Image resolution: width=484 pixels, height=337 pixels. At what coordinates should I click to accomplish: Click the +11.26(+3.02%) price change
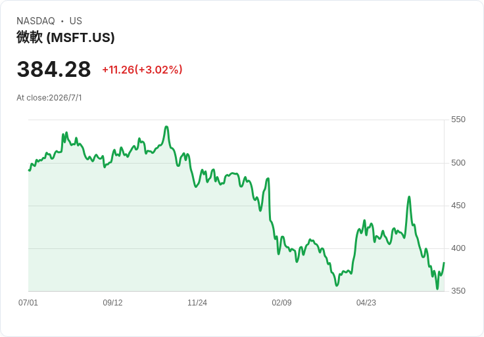pyautogui.click(x=142, y=70)
